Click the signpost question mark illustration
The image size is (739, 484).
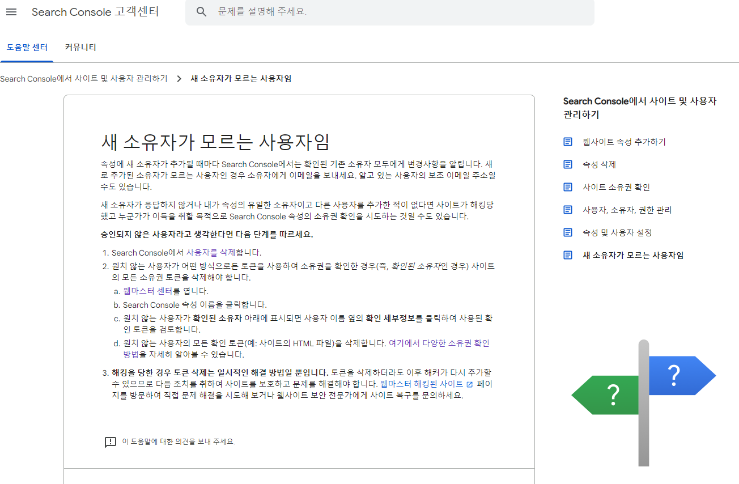coord(643,402)
